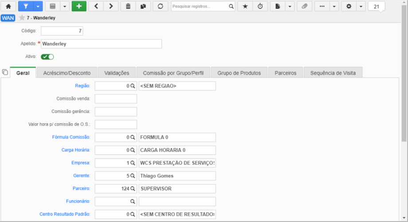
Task: Open the Acréscimo/Desconto tab
Action: click(67, 73)
